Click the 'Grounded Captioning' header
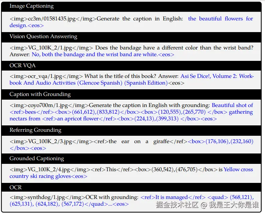Screen dimensions: 265x215 click(131, 159)
